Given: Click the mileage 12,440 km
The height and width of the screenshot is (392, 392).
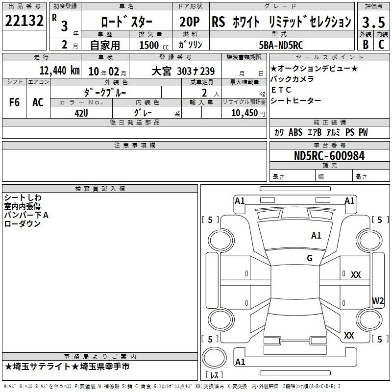Looking at the screenshot, I should pyautogui.click(x=60, y=71).
